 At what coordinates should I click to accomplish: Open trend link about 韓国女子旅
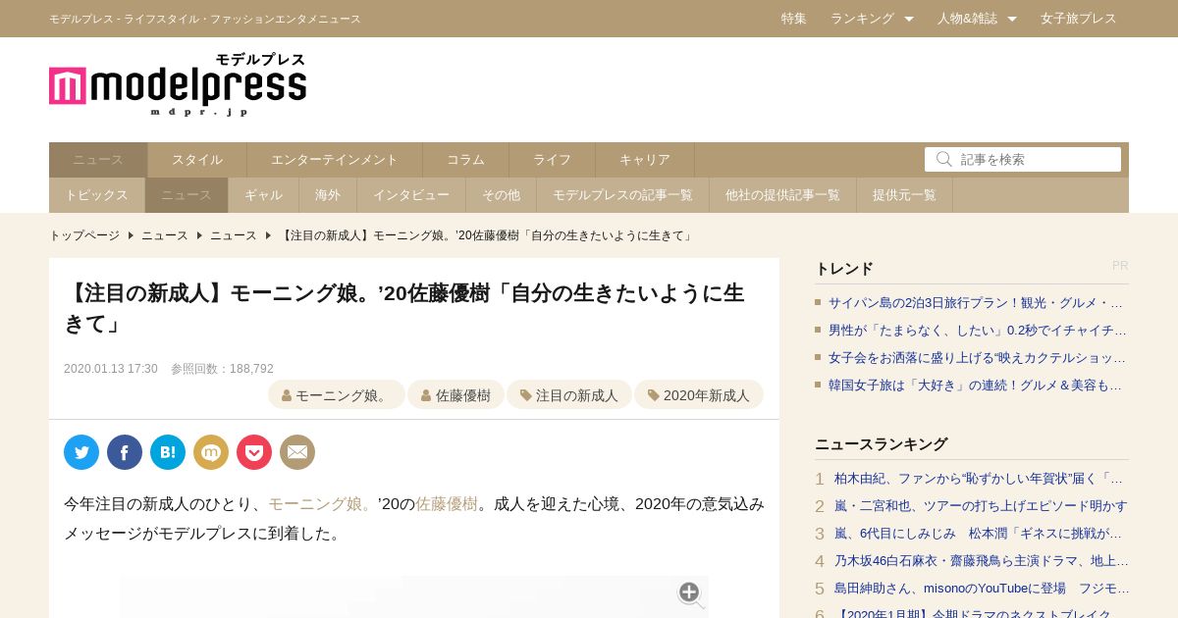click(977, 386)
